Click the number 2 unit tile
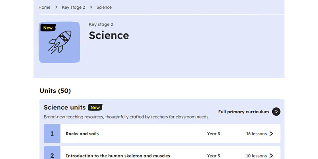The height and width of the screenshot is (159, 318). [x=52, y=155]
